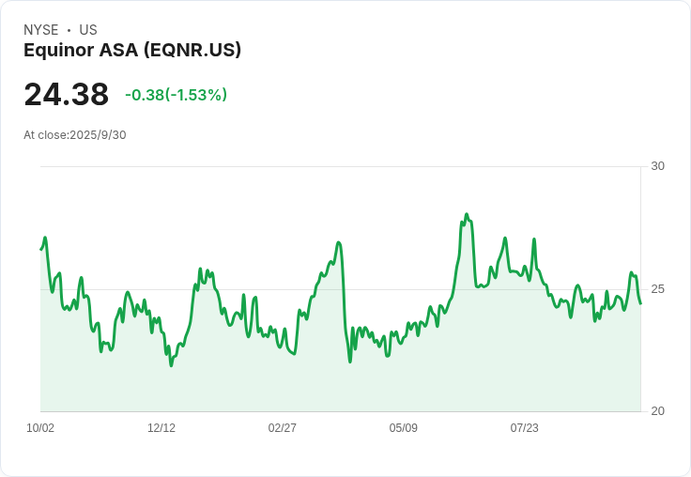
Task: Click the sharp drop bottom after 02/27
Action: tap(350, 362)
